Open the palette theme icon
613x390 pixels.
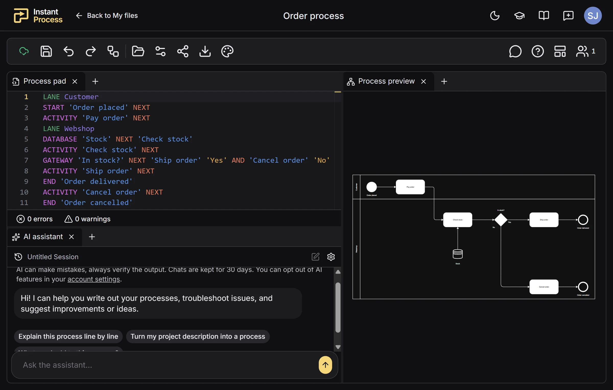227,51
